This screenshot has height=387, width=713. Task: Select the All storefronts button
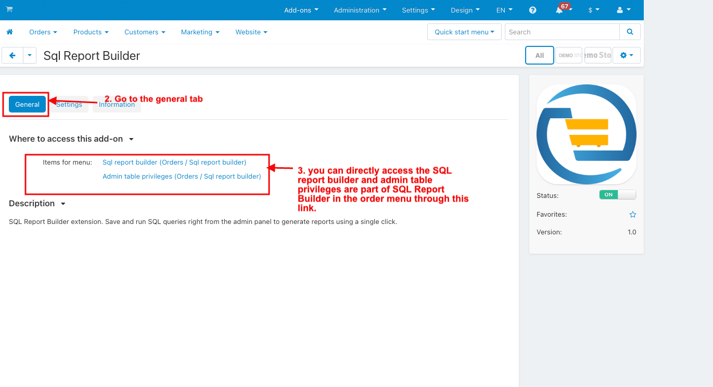(x=540, y=55)
